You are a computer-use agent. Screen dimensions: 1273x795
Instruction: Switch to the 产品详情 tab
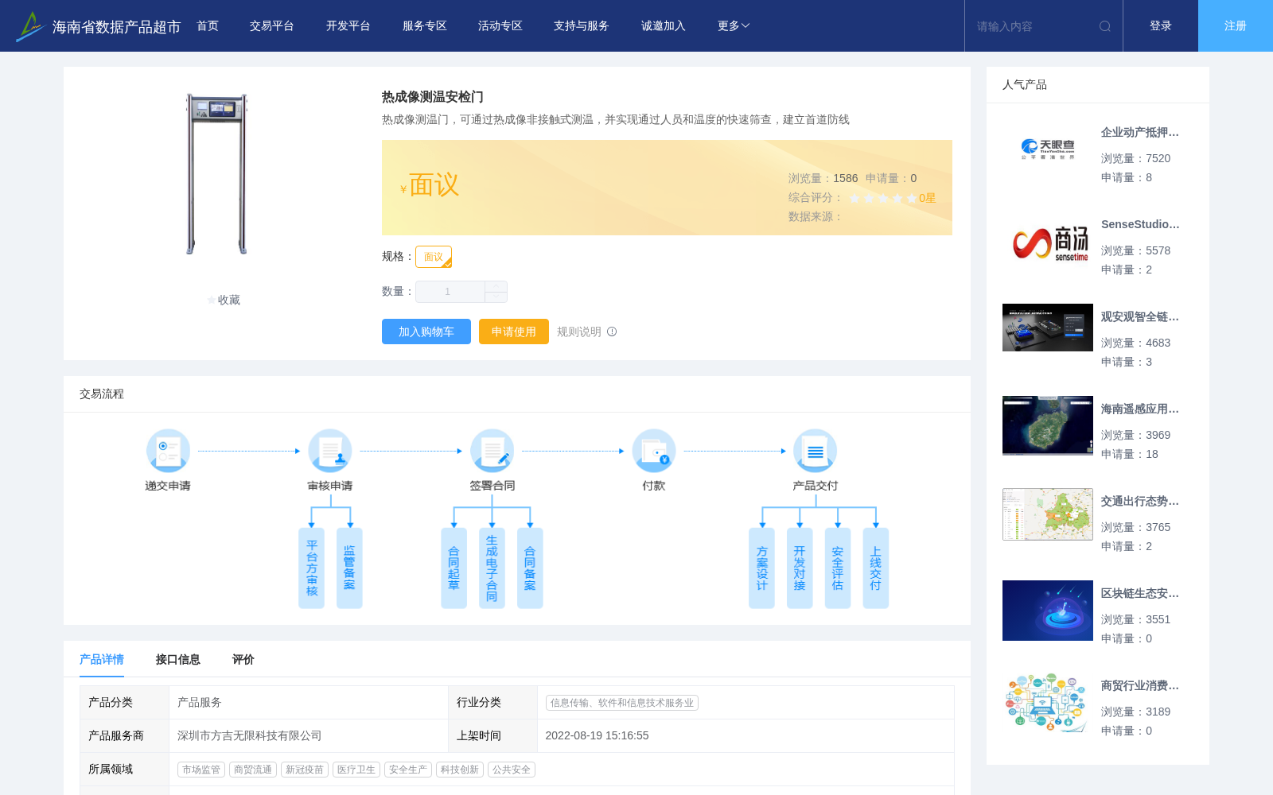coord(102,660)
